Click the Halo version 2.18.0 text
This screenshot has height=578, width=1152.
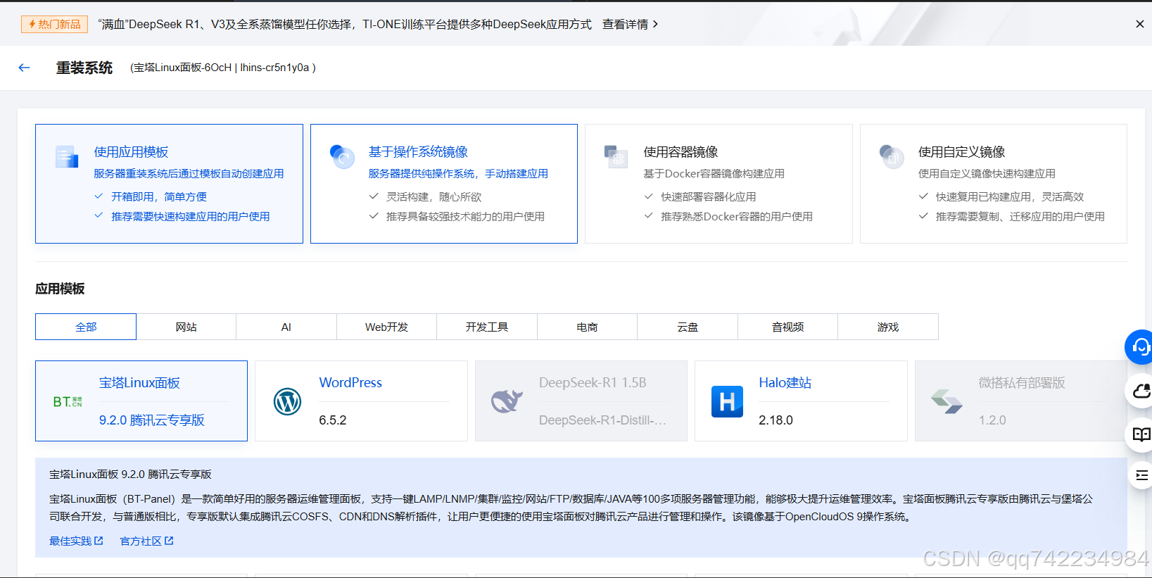click(x=776, y=420)
